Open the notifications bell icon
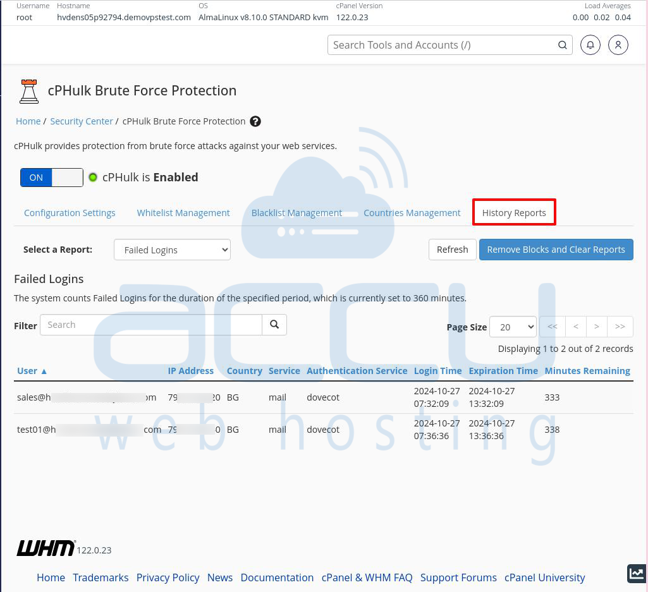The height and width of the screenshot is (592, 648). tap(590, 45)
